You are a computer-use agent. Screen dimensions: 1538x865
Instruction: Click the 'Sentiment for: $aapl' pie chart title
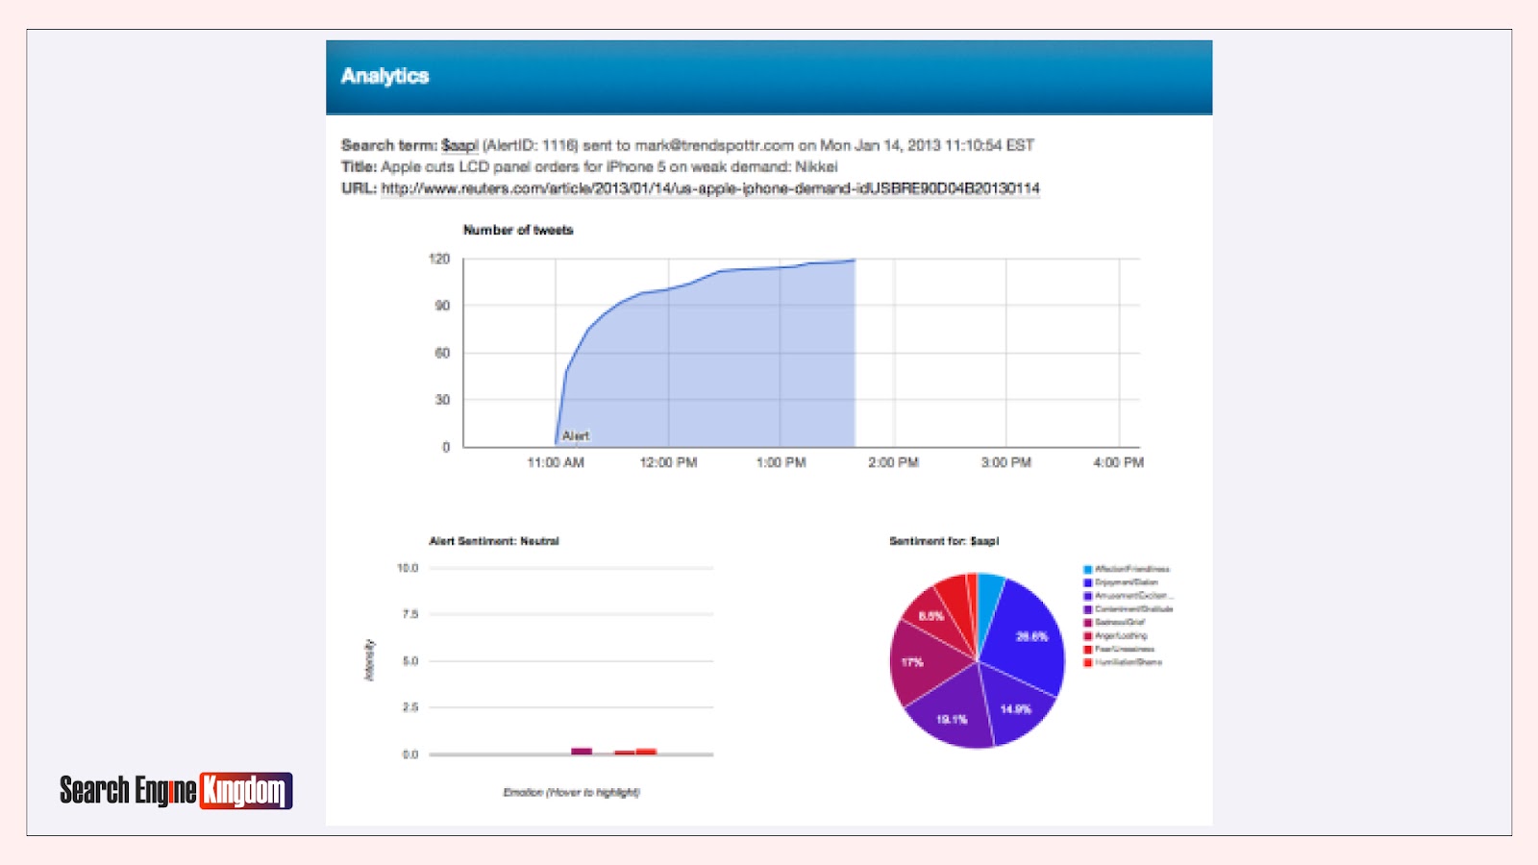[x=944, y=541]
